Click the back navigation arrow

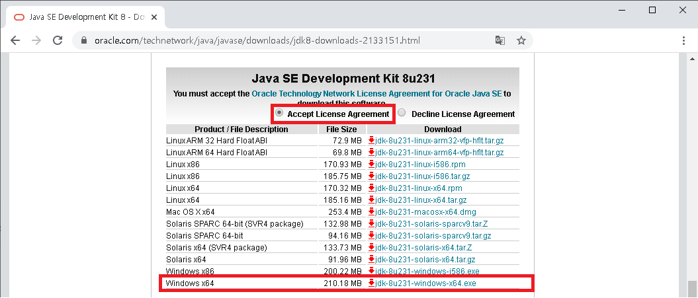[x=15, y=40]
